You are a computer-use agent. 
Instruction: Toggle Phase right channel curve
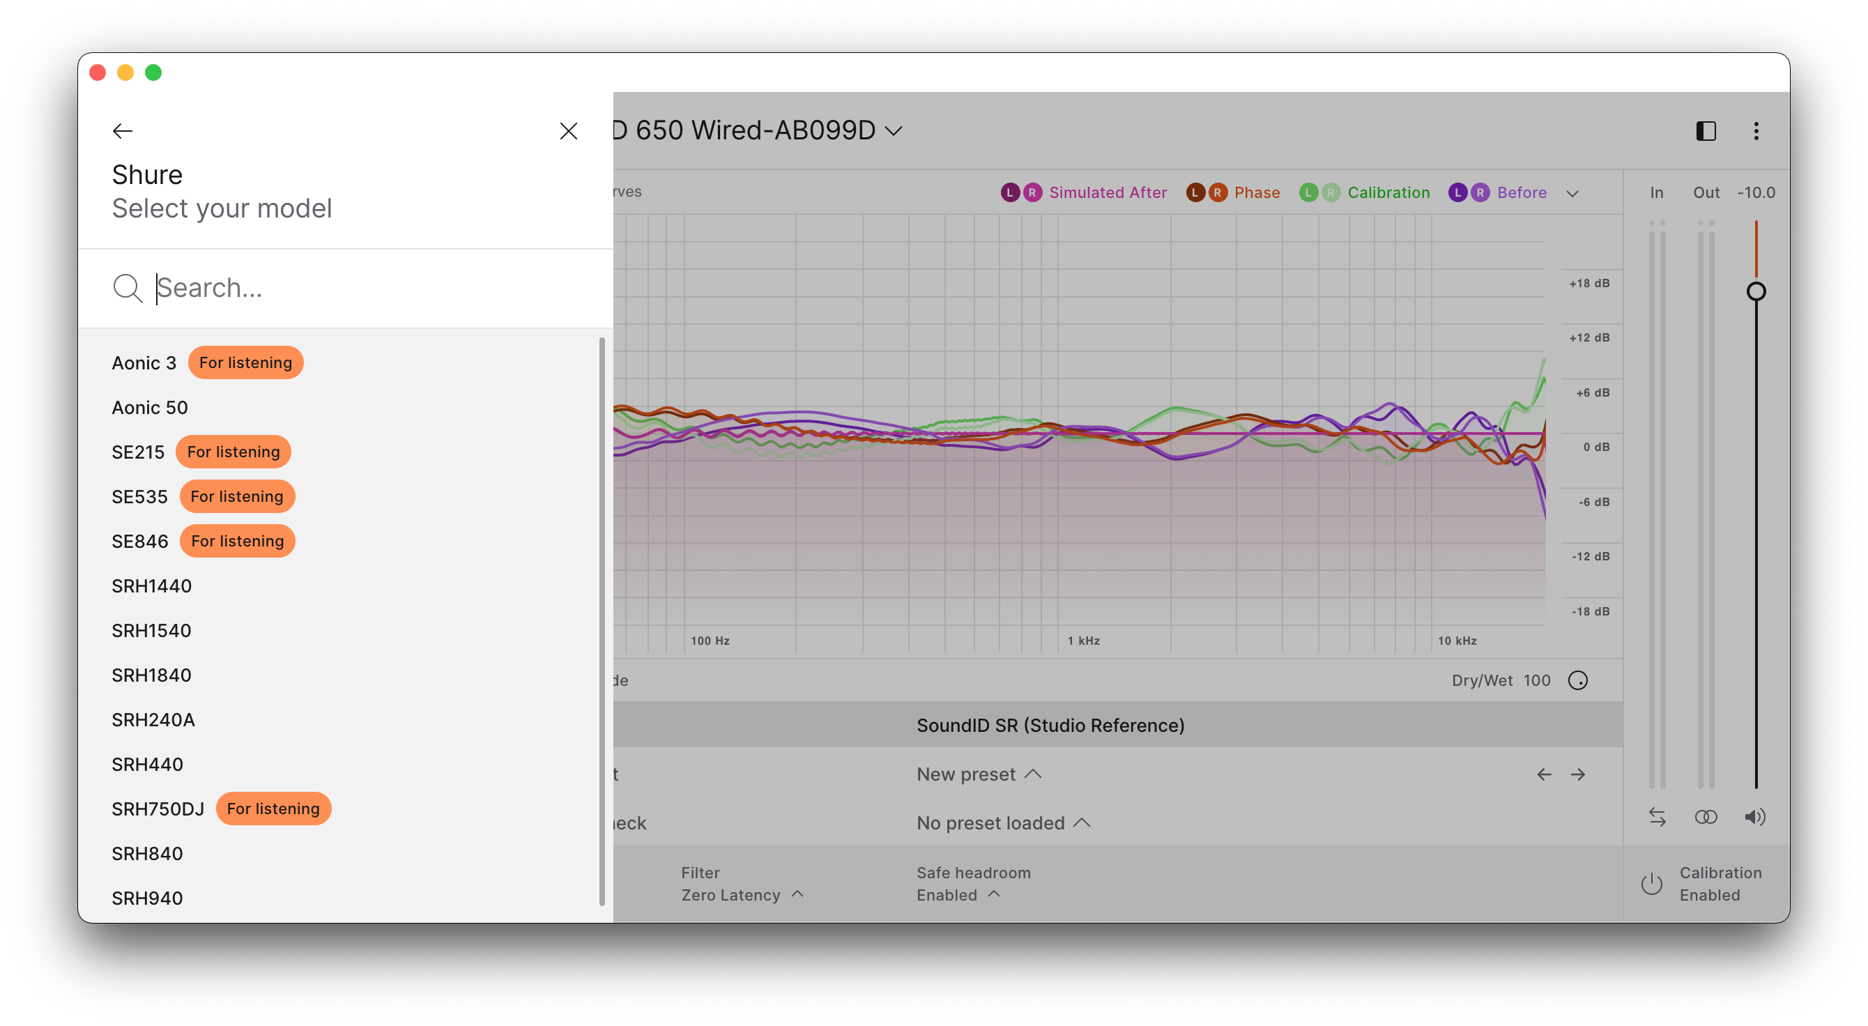1218,193
